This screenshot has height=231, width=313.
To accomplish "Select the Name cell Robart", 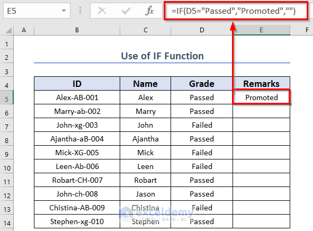I will pyautogui.click(x=145, y=180).
